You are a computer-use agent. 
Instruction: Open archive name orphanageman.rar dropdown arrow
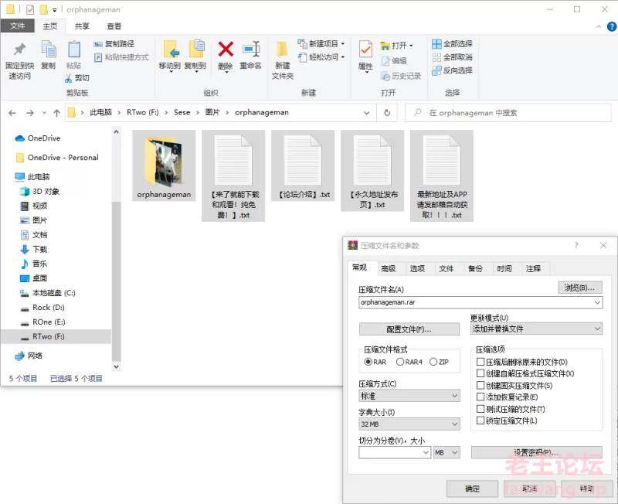tap(597, 302)
